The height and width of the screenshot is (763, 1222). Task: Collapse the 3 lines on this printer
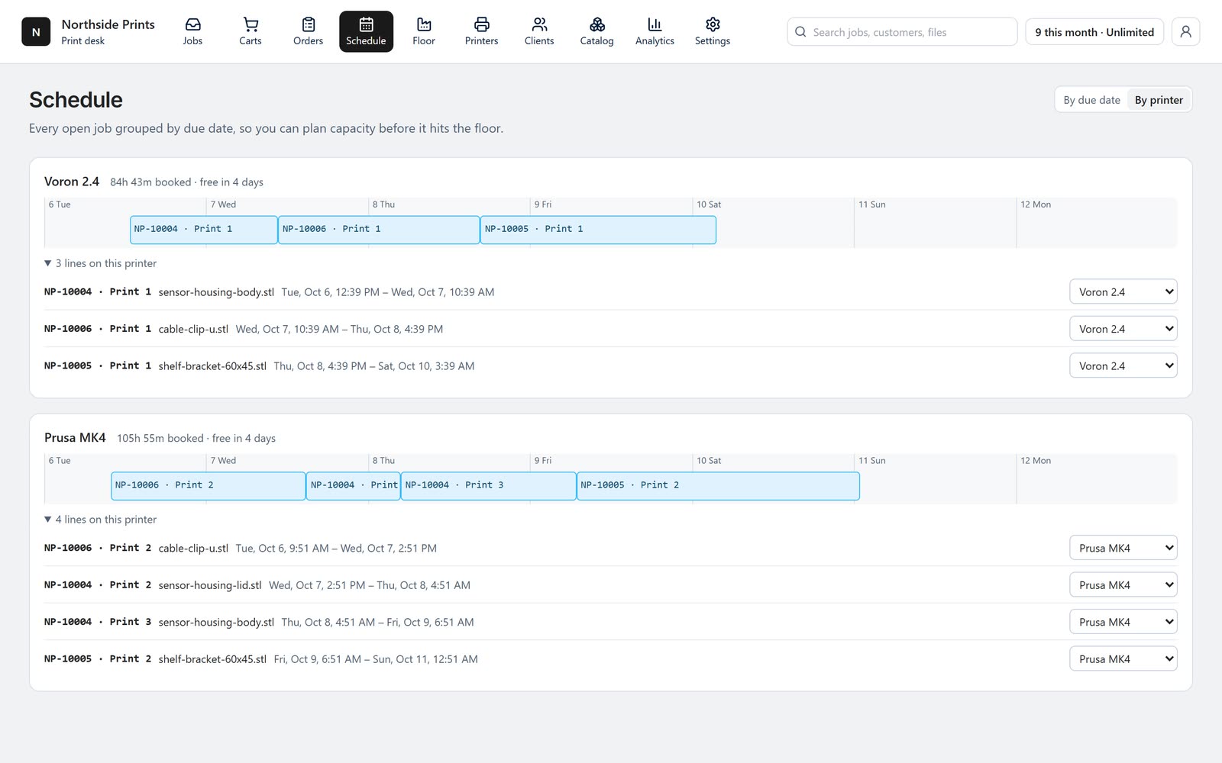click(100, 263)
